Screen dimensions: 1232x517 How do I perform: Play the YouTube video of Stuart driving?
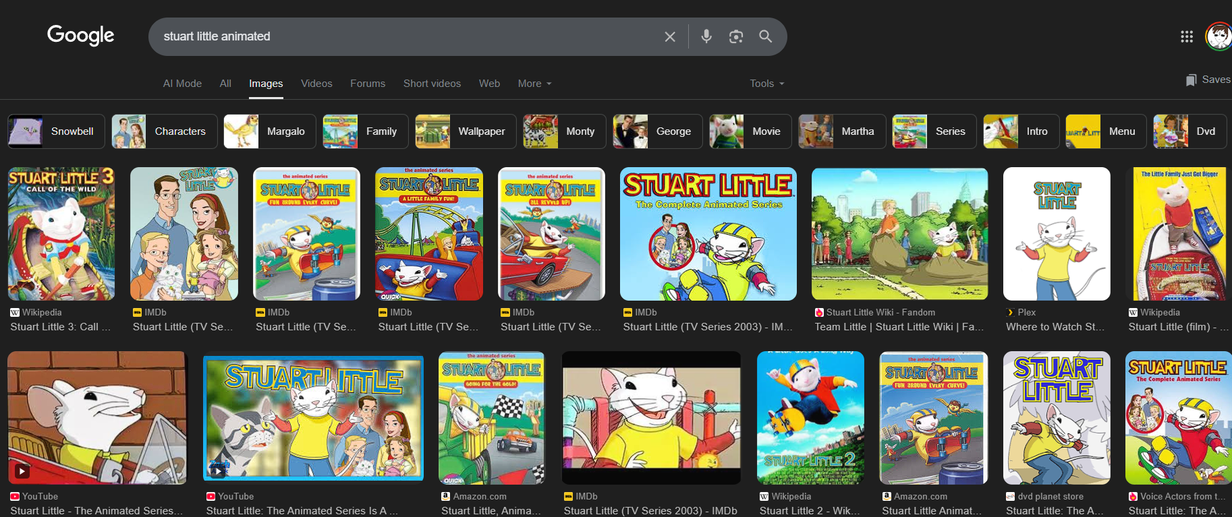97,418
